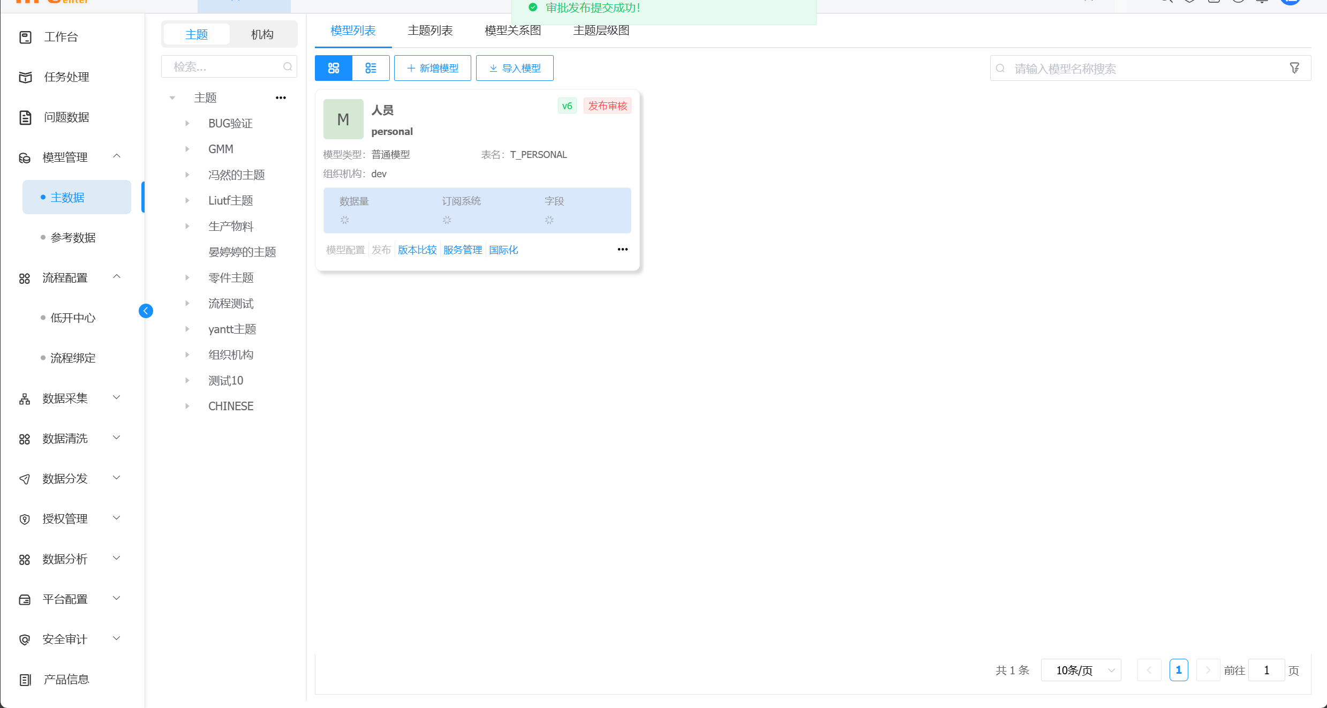Switch the toggle to 机构
This screenshot has width=1327, height=708.
pos(262,34)
